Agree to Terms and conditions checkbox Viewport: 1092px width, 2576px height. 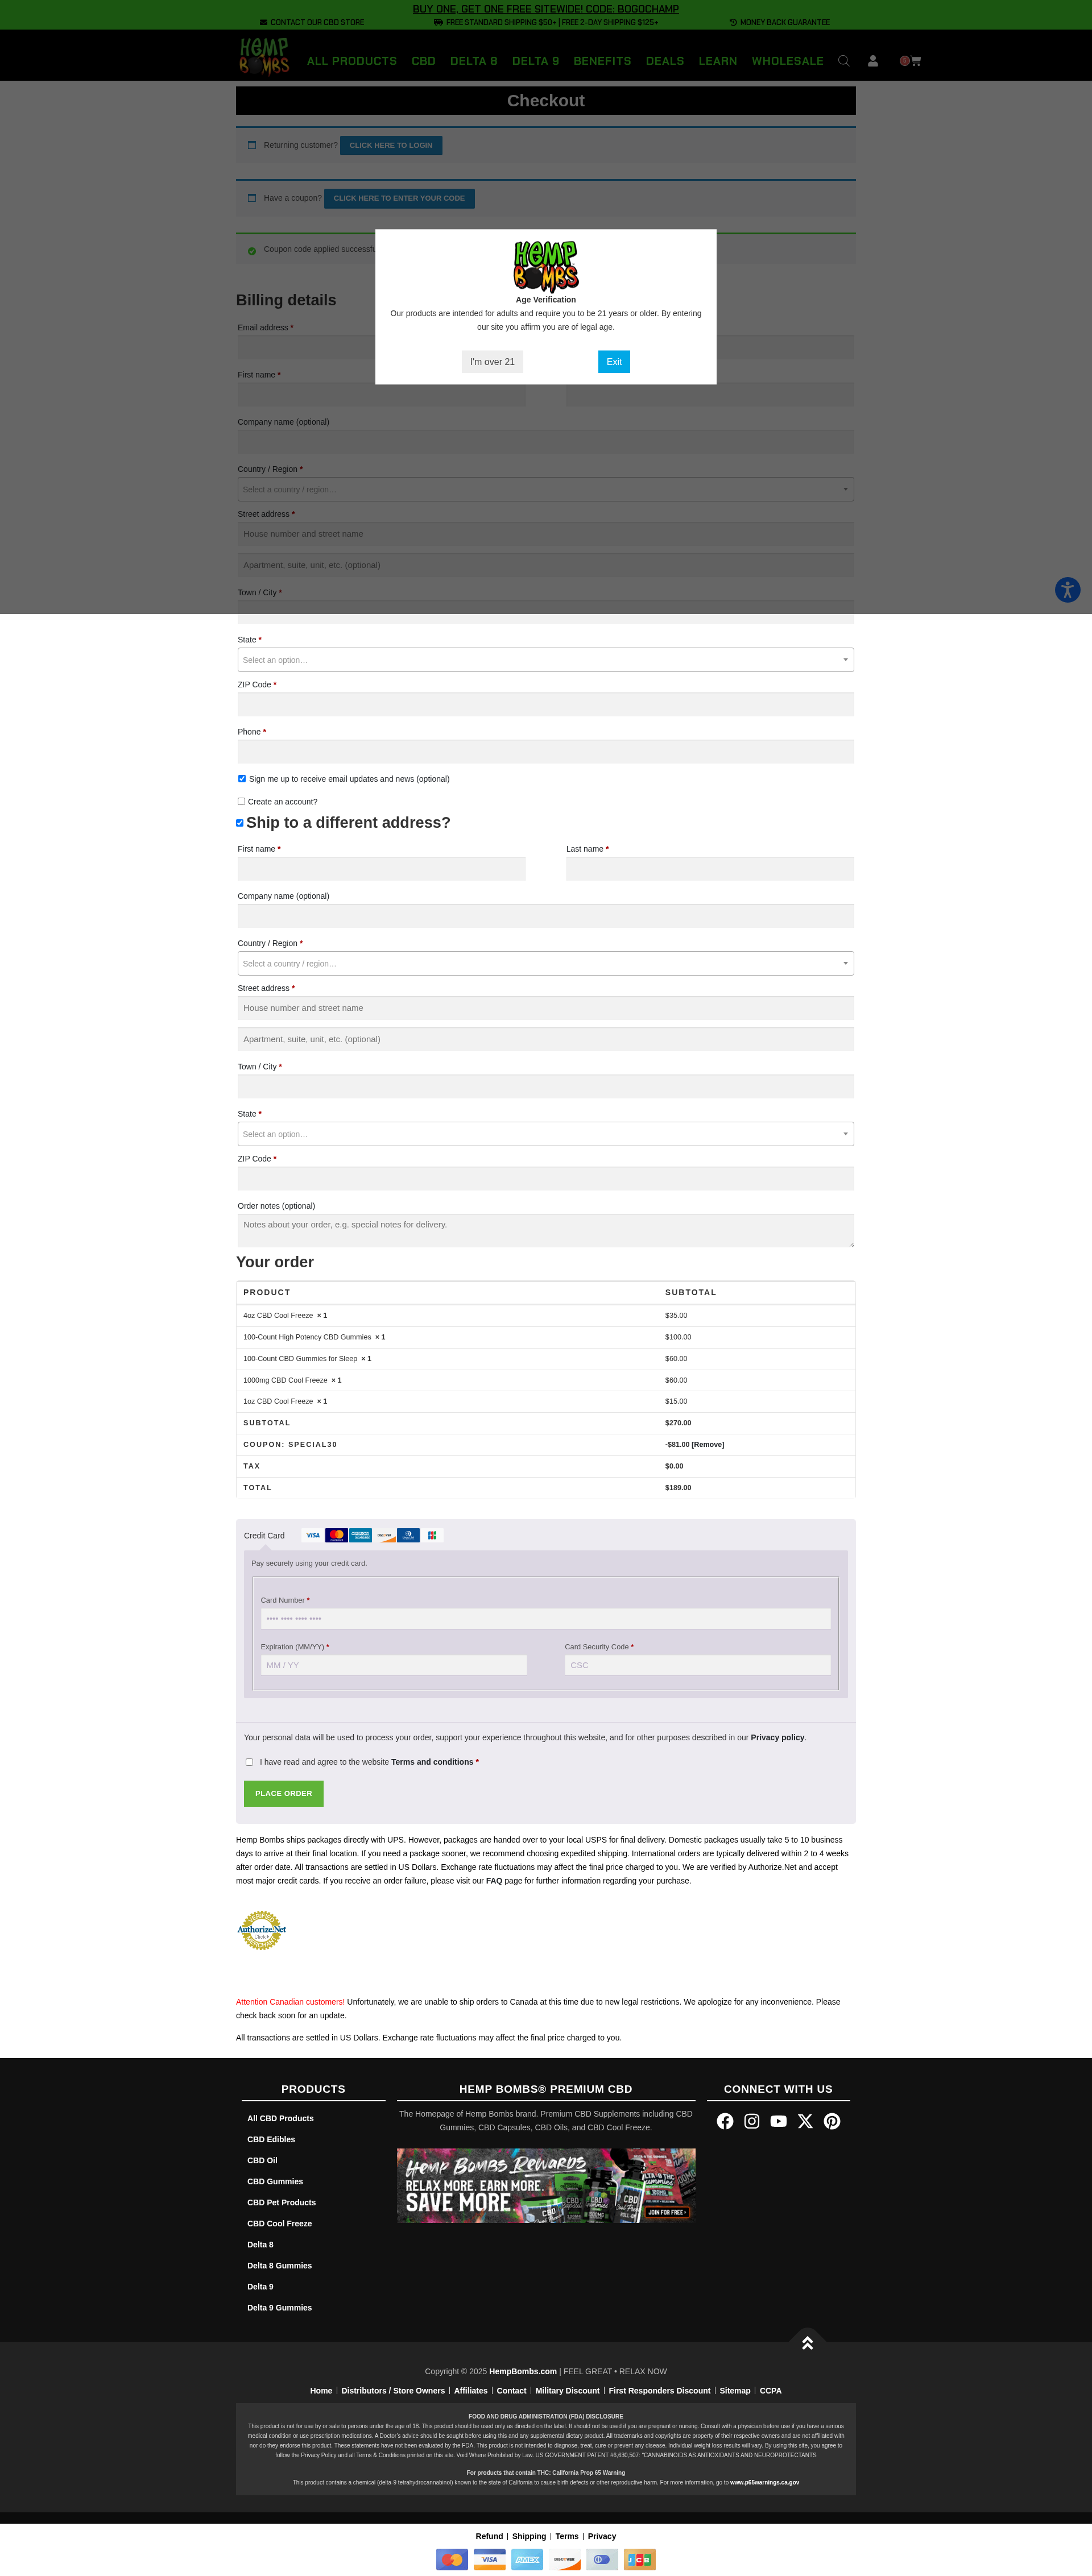tap(249, 1762)
